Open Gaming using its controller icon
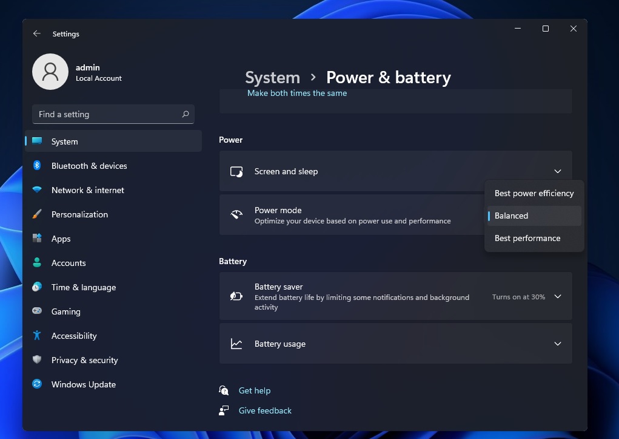The image size is (619, 439). [x=37, y=311]
